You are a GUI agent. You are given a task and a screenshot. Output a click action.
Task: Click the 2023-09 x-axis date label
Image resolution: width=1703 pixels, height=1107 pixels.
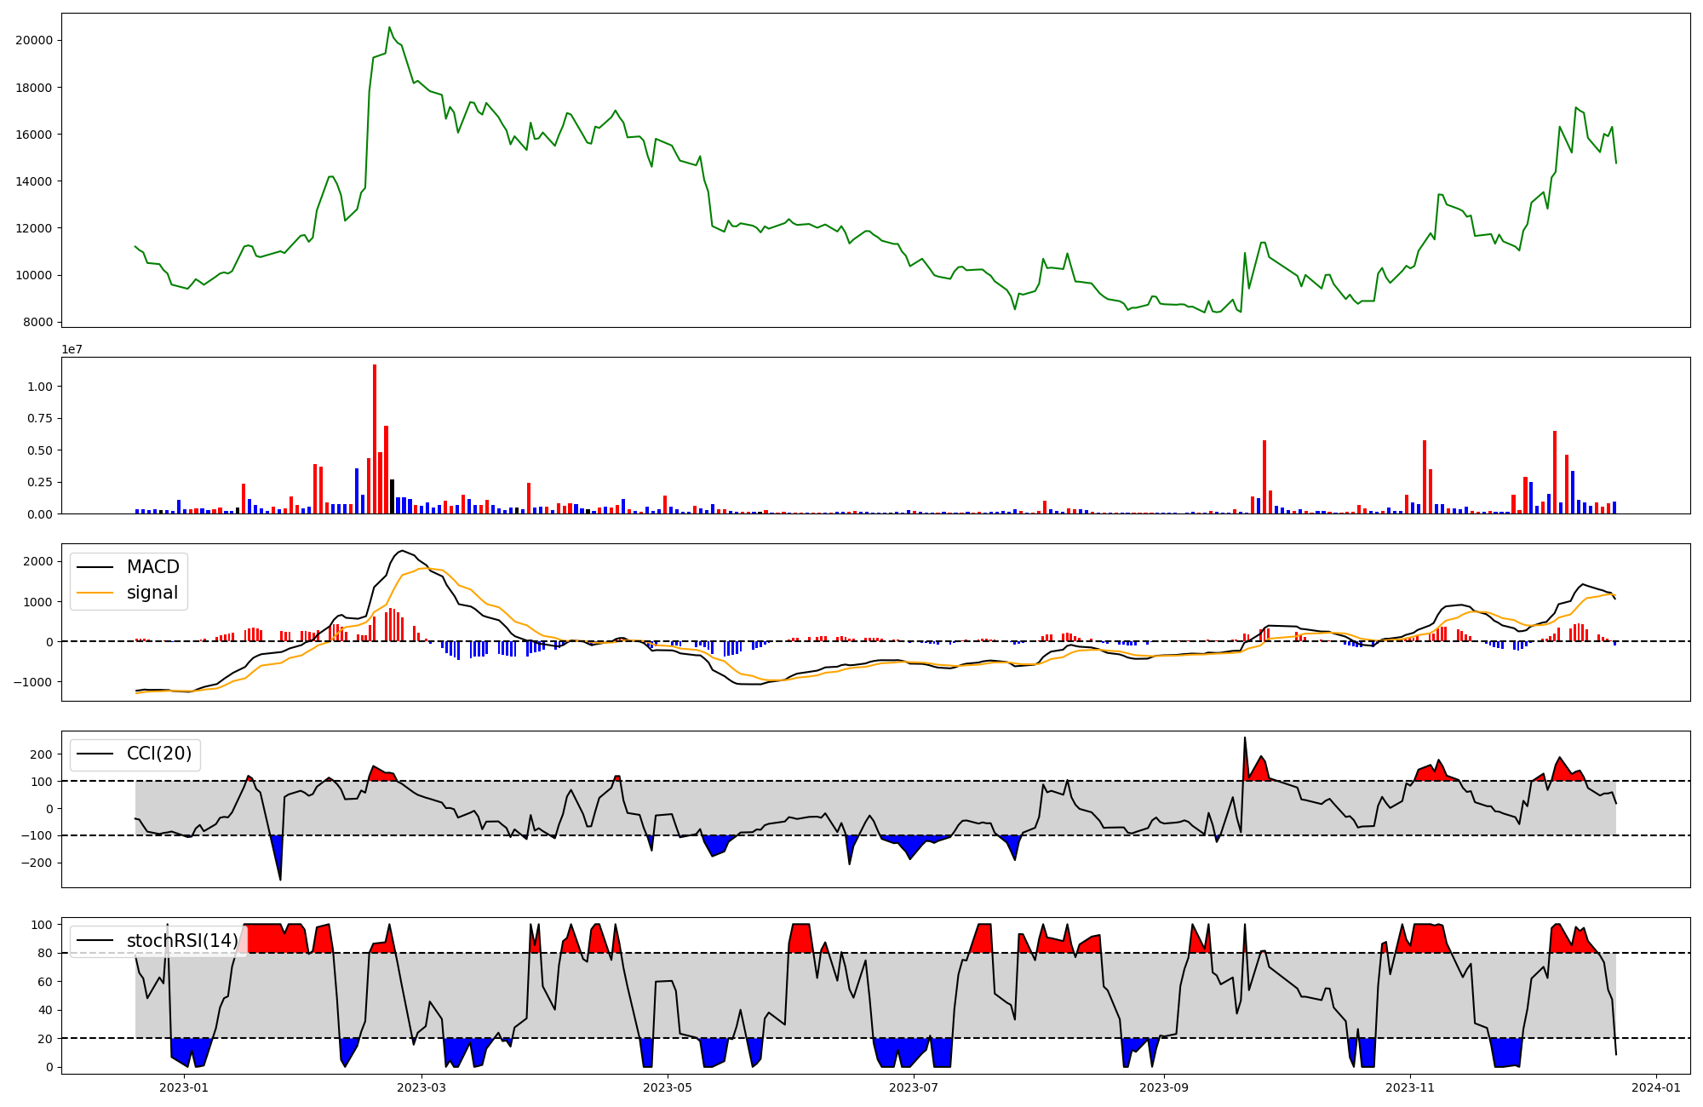[1164, 1087]
